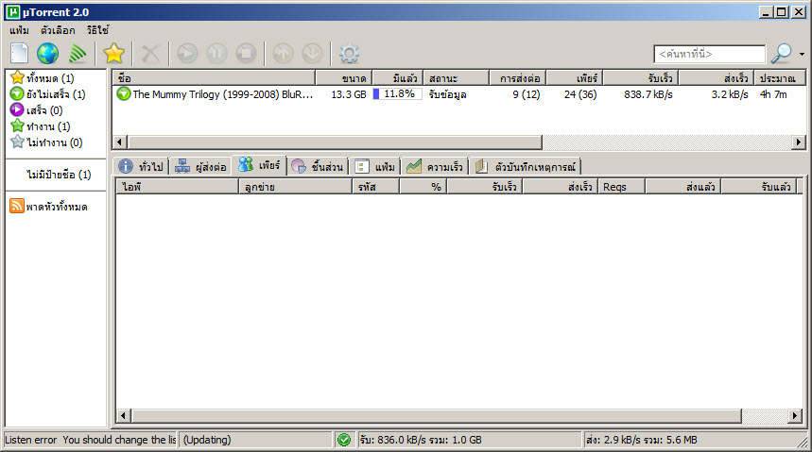The image size is (812, 452).
Task: Open the วิธีใช้ menu
Action: (x=98, y=30)
